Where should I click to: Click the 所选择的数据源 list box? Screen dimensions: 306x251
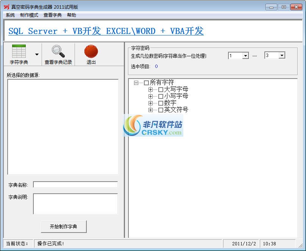tap(63, 127)
